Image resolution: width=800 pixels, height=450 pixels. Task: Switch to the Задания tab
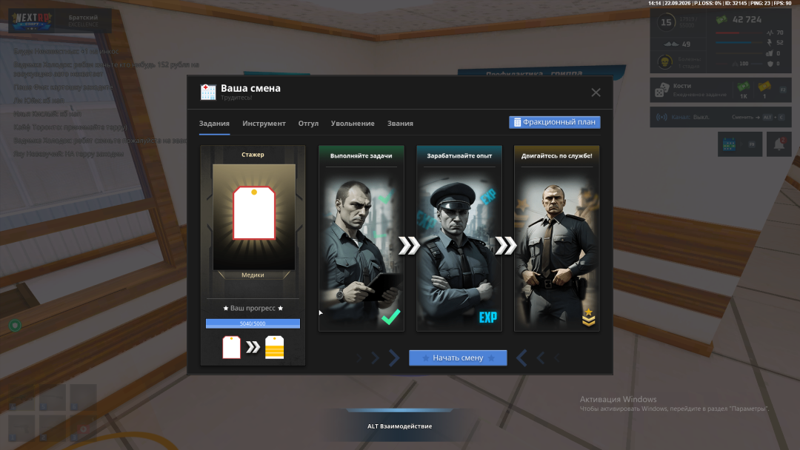pos(214,124)
